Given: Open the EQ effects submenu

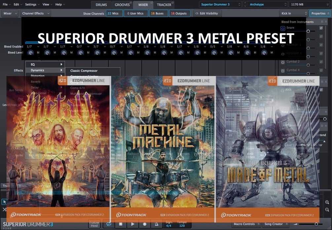Looking at the screenshot, I should (x=45, y=64).
